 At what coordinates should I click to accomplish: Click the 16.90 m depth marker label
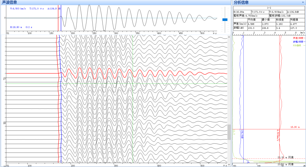coord(295,127)
